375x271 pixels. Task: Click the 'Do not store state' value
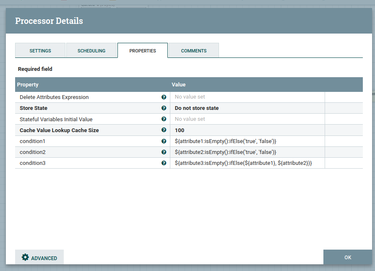[x=197, y=108]
